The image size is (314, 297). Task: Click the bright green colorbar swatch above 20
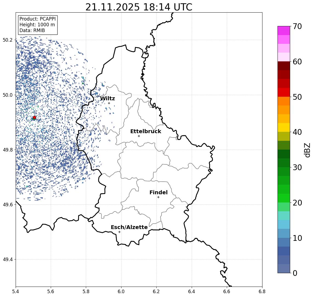coord(284,198)
